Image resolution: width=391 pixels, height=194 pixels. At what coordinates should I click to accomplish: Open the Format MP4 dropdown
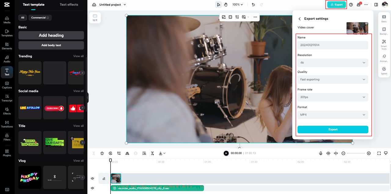pos(333,115)
